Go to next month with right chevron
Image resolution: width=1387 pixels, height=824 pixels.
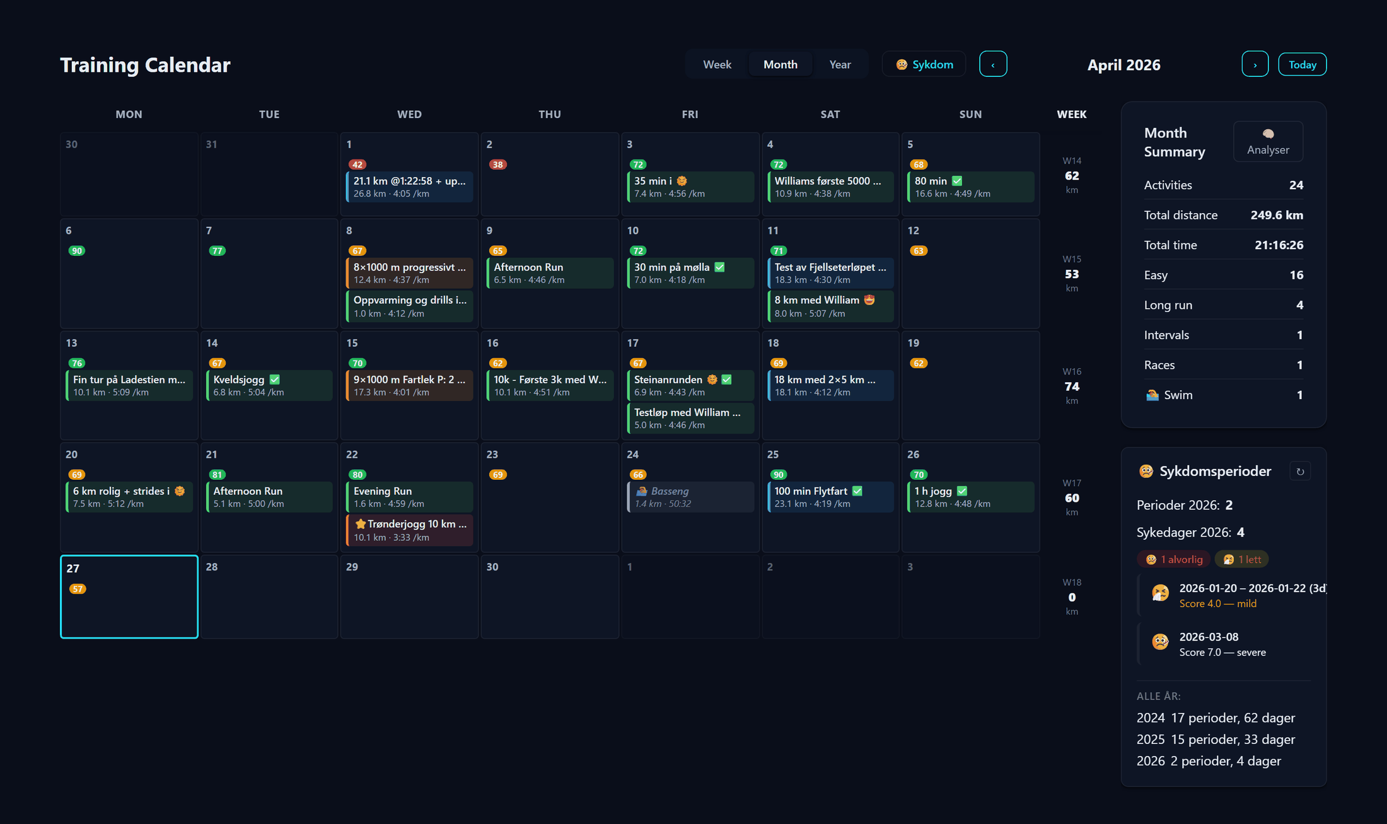click(1255, 64)
